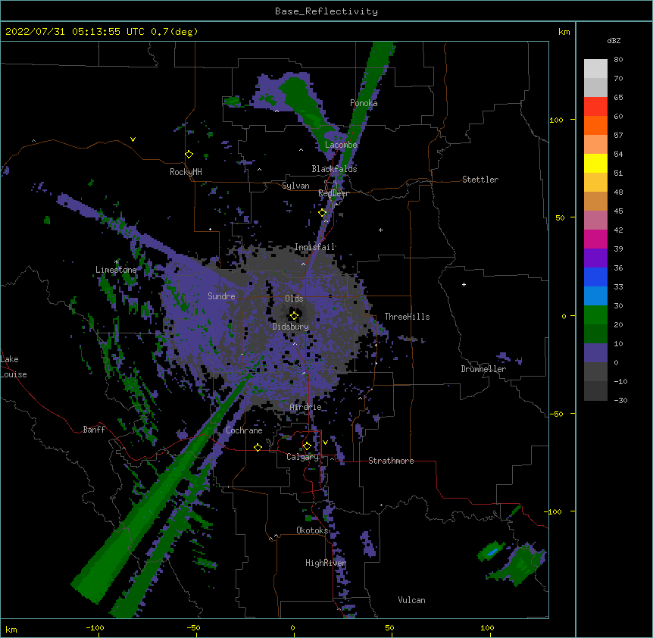The width and height of the screenshot is (653, 638).
Task: Select the Didsbury town label
Action: tap(291, 327)
